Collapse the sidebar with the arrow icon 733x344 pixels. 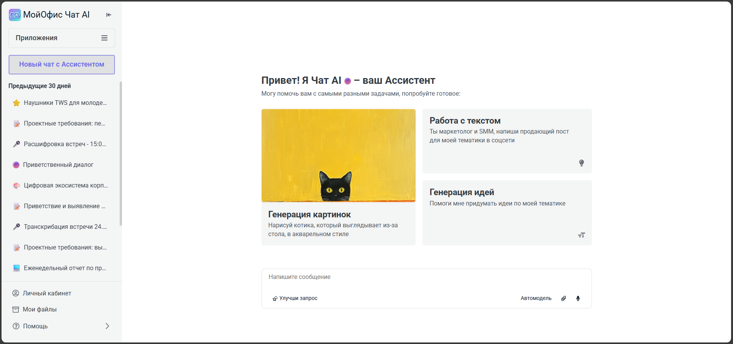[x=109, y=15]
